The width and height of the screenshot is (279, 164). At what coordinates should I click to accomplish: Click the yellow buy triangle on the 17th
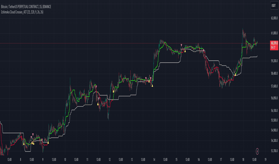[x=235, y=75]
